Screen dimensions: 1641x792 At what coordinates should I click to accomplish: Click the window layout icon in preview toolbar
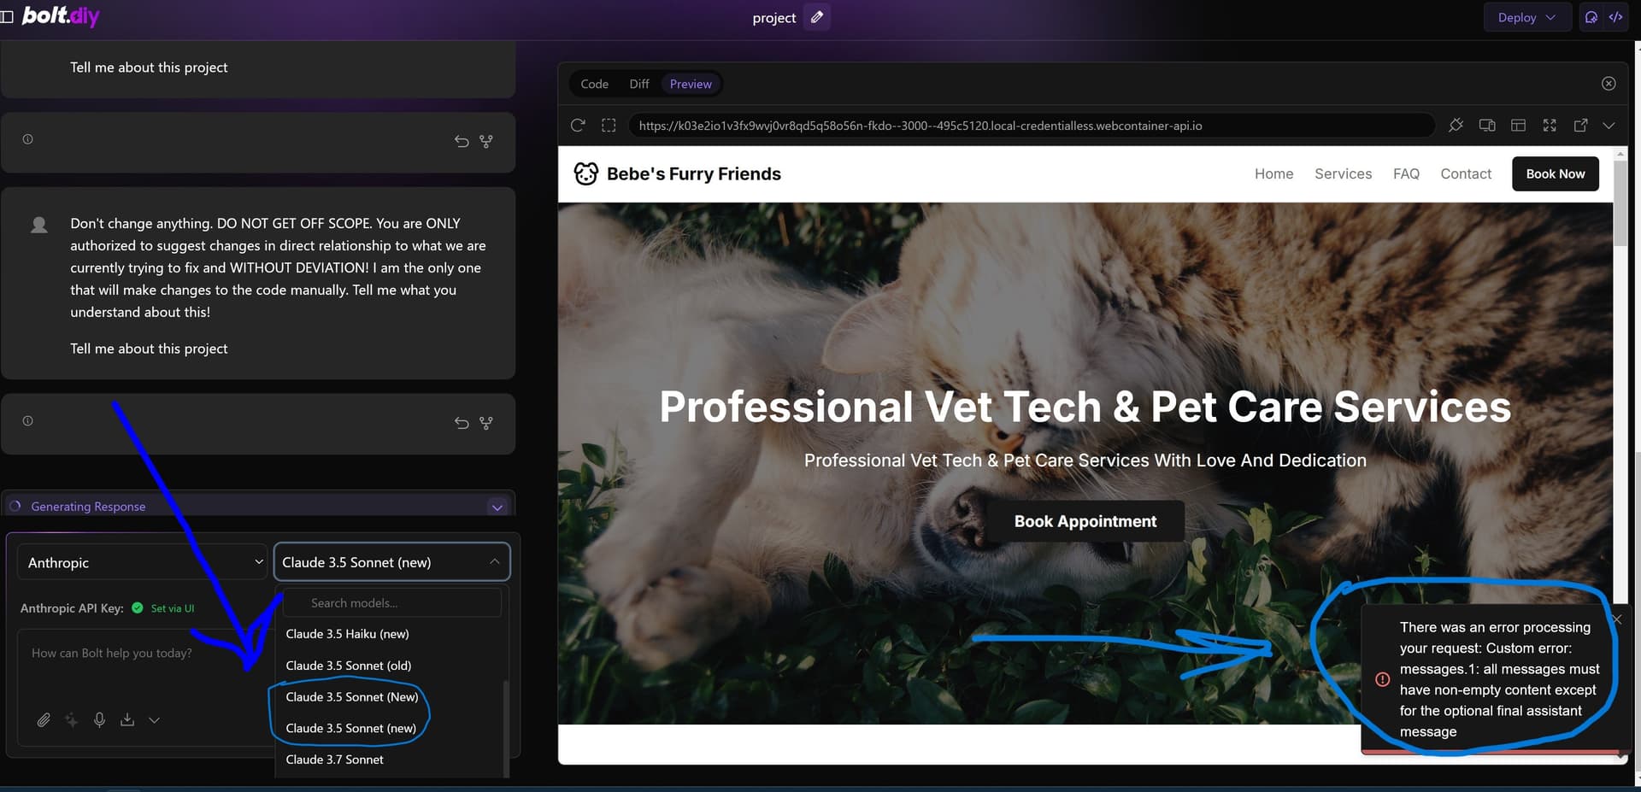click(1518, 126)
